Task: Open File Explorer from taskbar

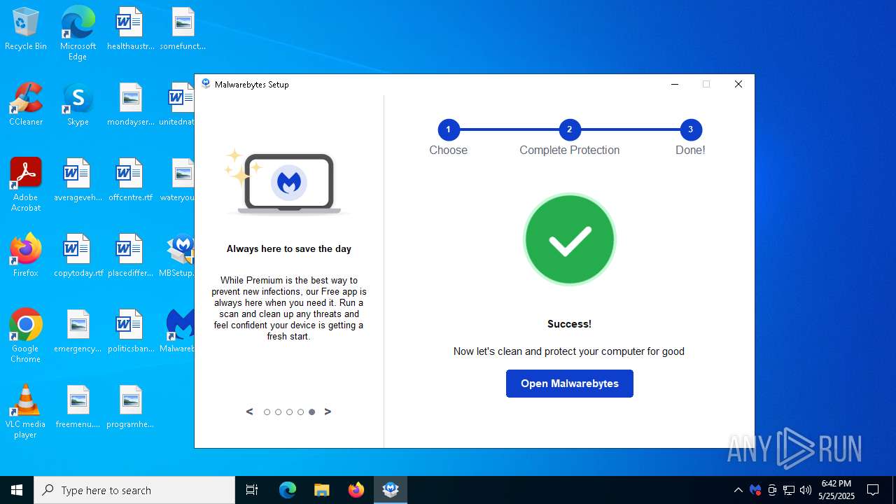Action: 321,490
